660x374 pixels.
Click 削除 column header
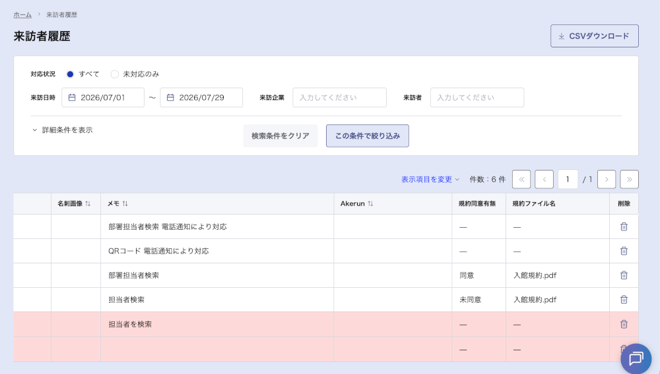pos(624,203)
